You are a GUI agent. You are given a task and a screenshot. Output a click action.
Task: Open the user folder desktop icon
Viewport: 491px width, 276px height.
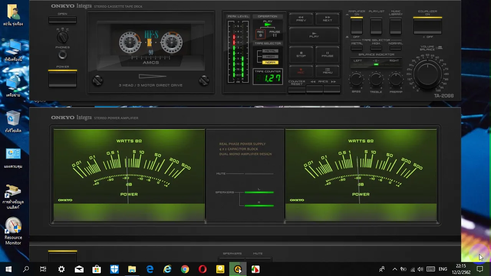pyautogui.click(x=13, y=15)
